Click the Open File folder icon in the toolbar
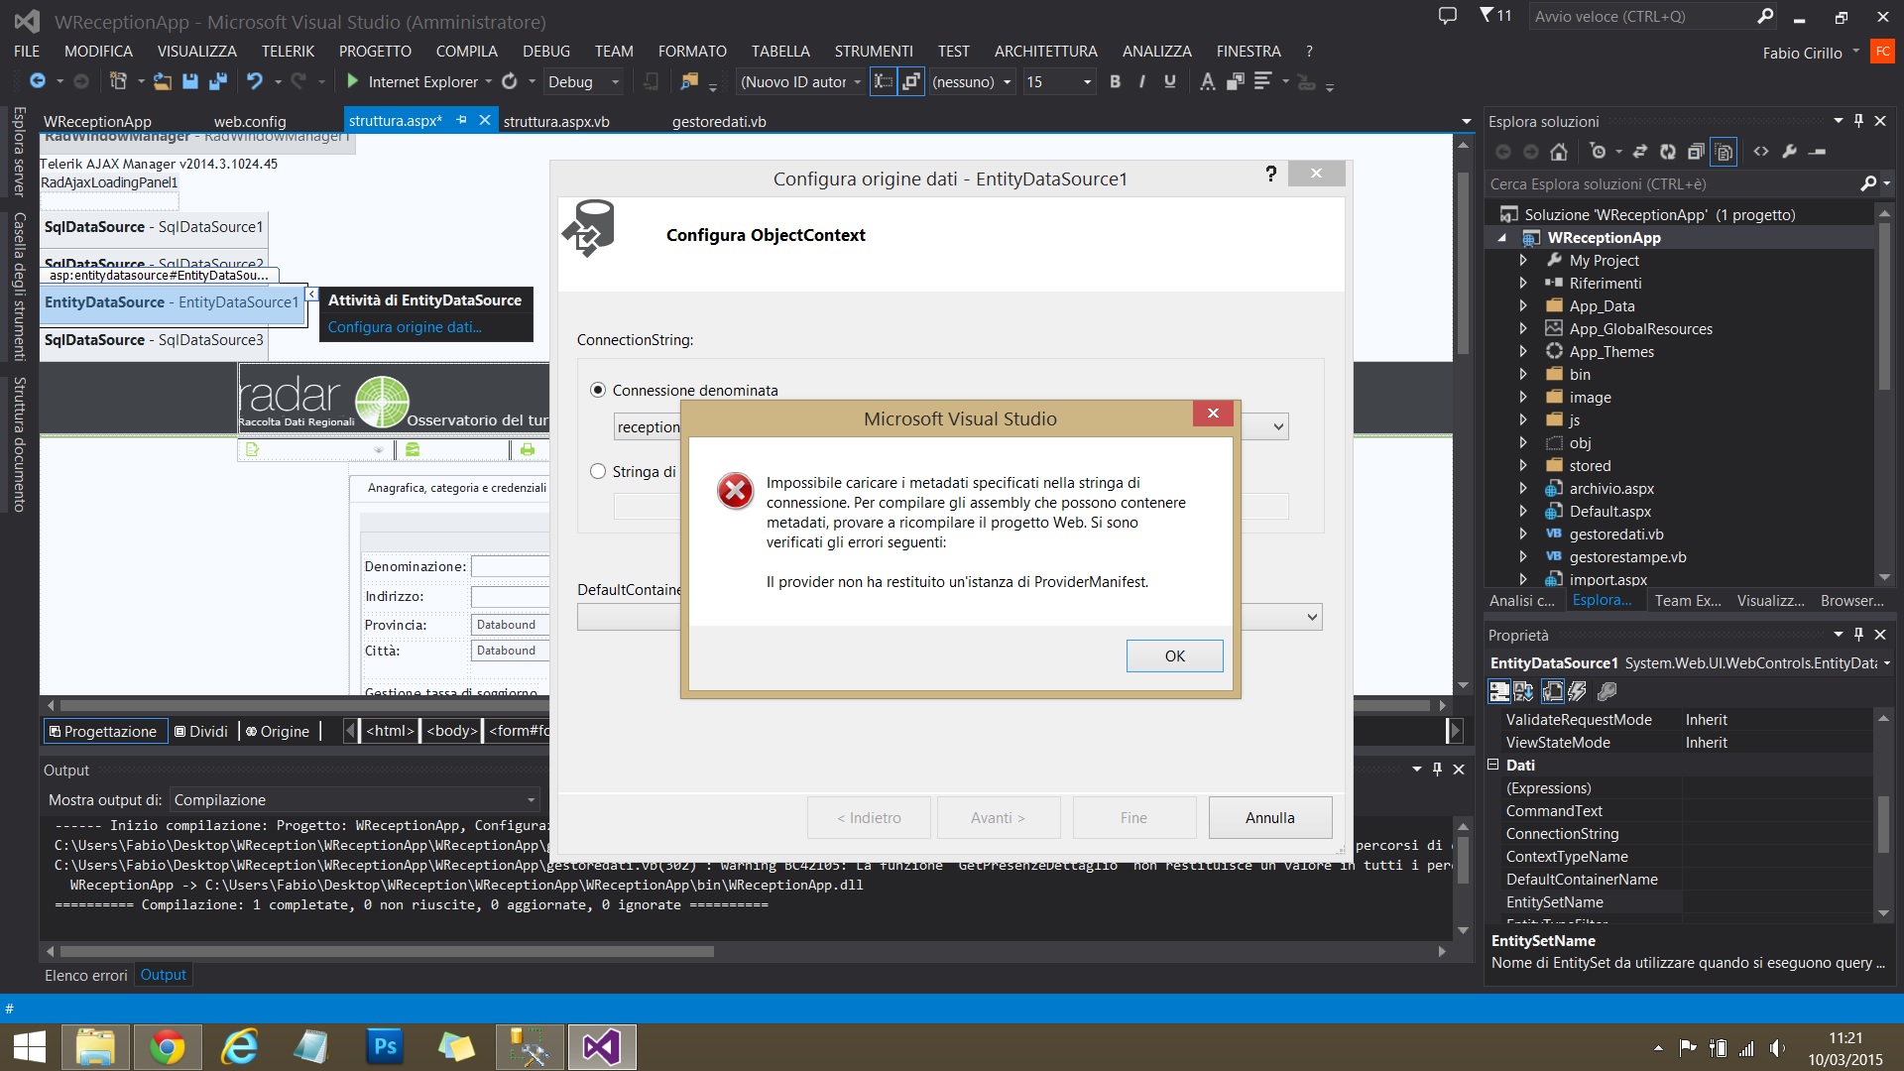The width and height of the screenshot is (1904, 1071). point(163,81)
